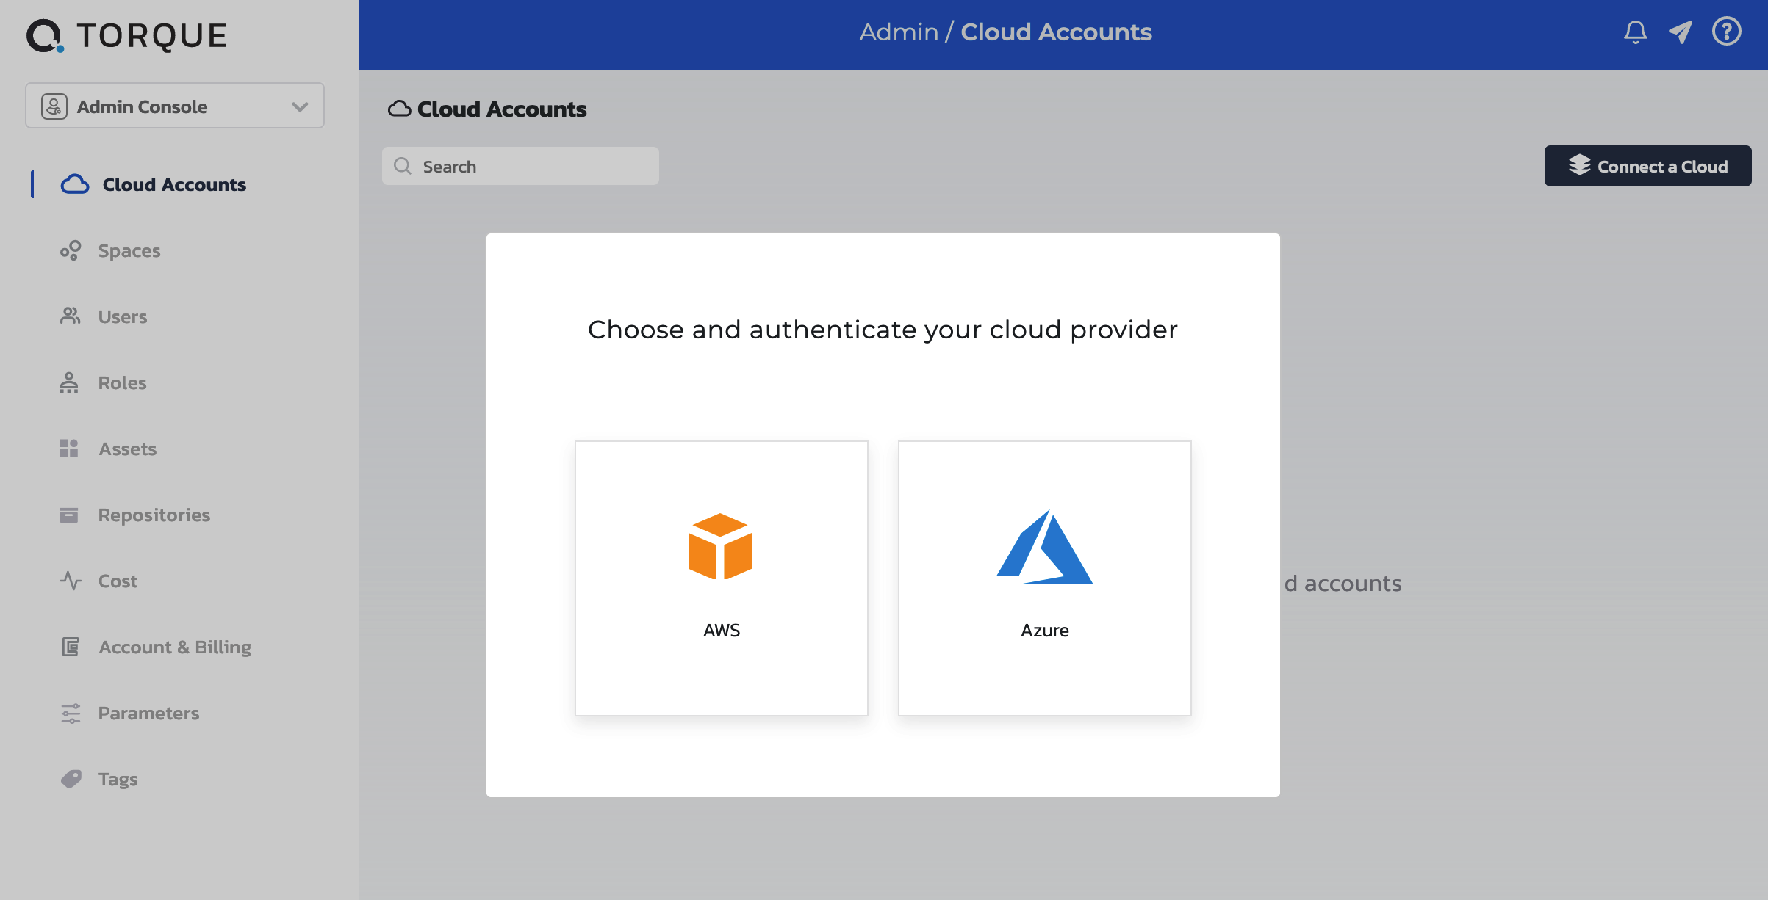The image size is (1768, 900).
Task: Click the AWS orange cube logo
Action: (720, 547)
